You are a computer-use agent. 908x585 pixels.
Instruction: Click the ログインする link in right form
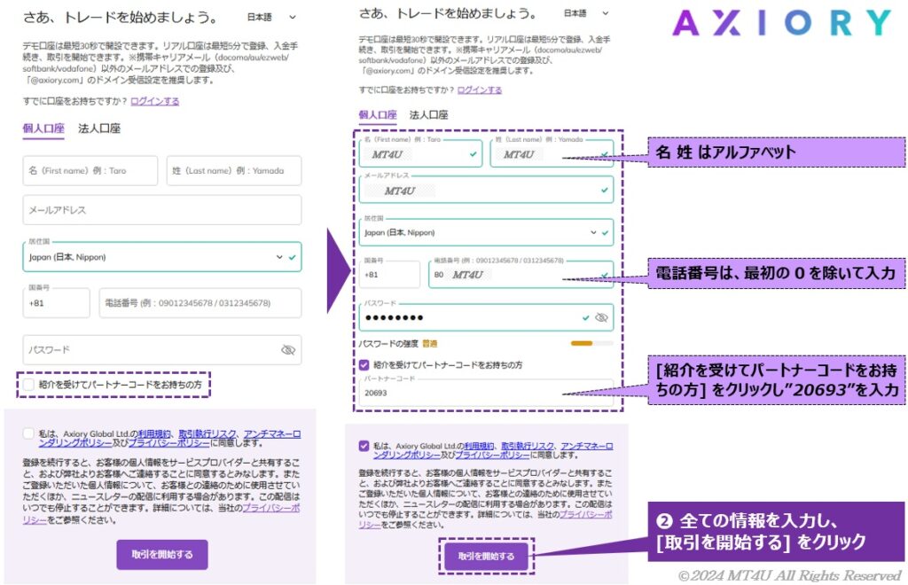coord(480,90)
